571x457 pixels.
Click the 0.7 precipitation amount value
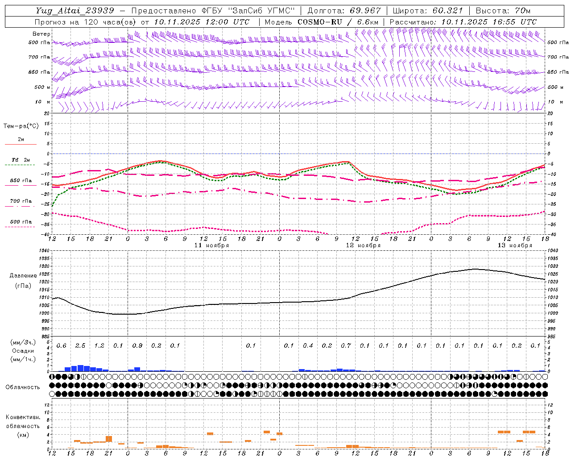pyautogui.click(x=346, y=345)
